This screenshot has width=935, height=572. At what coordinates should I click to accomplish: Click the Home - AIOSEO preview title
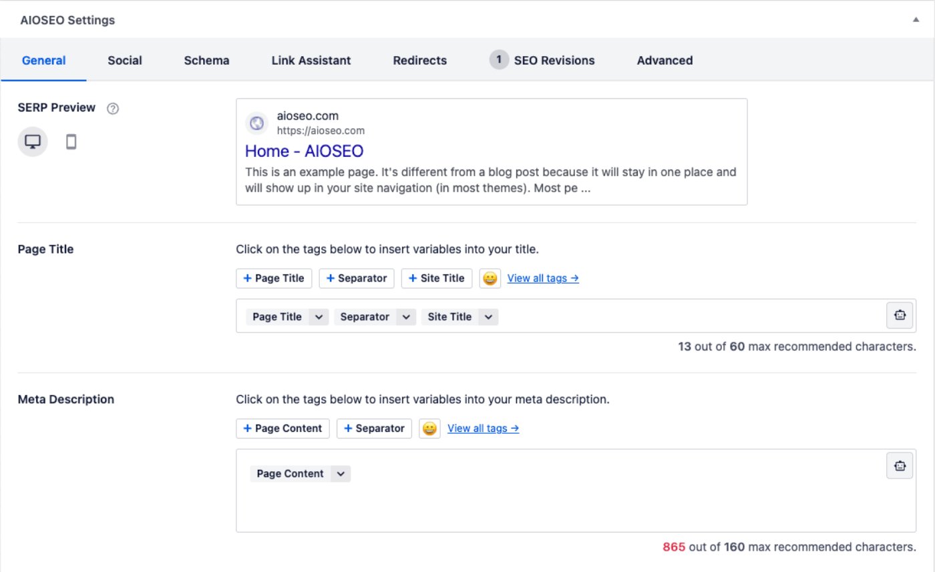tap(304, 151)
